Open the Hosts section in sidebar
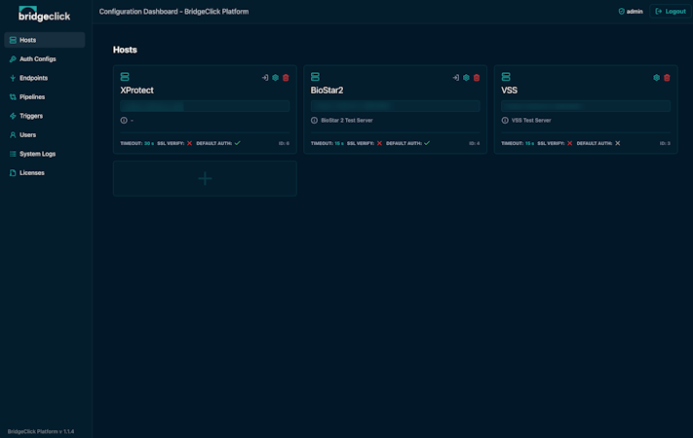The width and height of the screenshot is (693, 438). [x=45, y=40]
